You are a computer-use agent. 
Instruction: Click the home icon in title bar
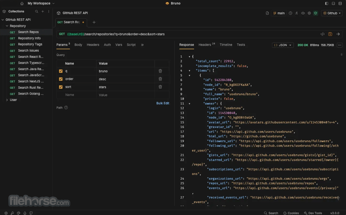tap(22, 4)
